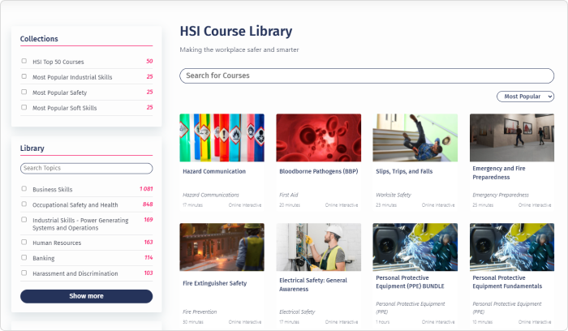This screenshot has width=568, height=331.
Task: Click the Worksite Safety category text
Action: [394, 195]
